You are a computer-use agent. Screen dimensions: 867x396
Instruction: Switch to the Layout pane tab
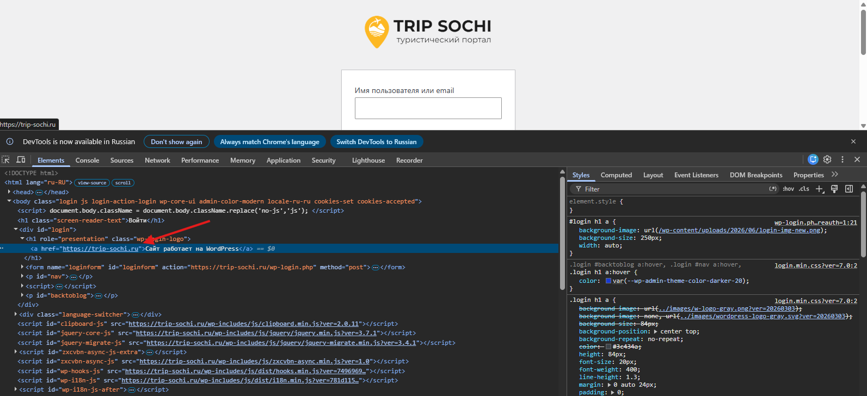(x=653, y=175)
